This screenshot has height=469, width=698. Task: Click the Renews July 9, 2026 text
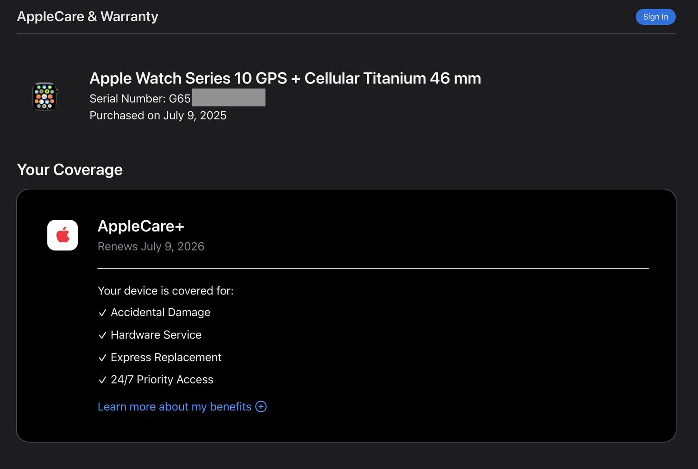coord(151,247)
